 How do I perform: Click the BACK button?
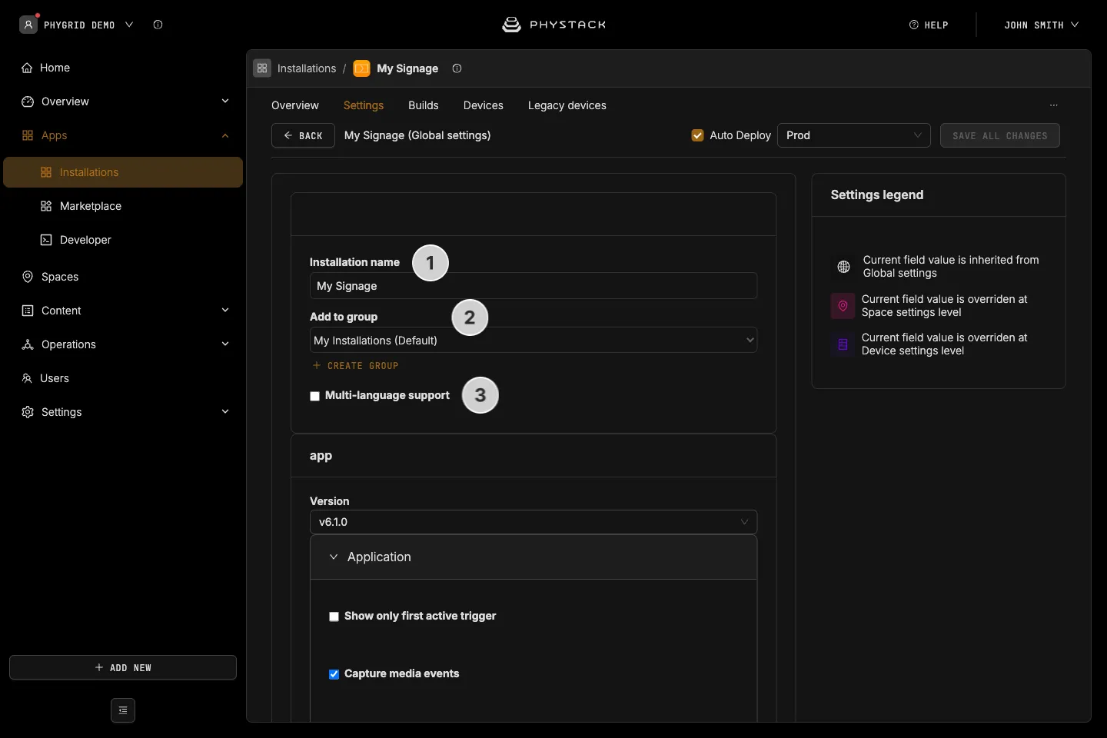click(x=303, y=135)
